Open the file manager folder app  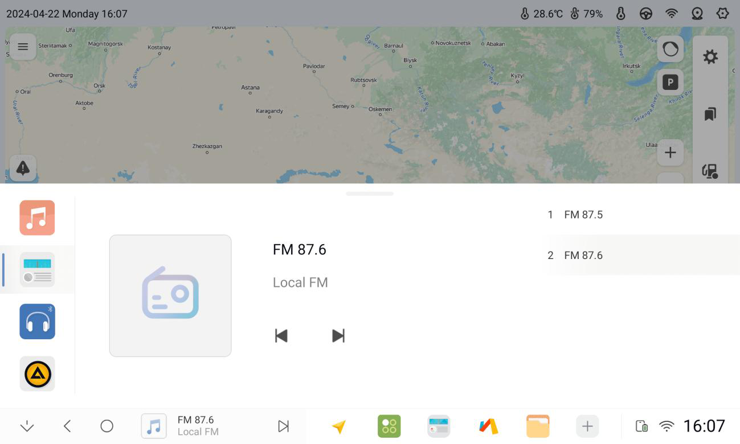[x=538, y=426]
